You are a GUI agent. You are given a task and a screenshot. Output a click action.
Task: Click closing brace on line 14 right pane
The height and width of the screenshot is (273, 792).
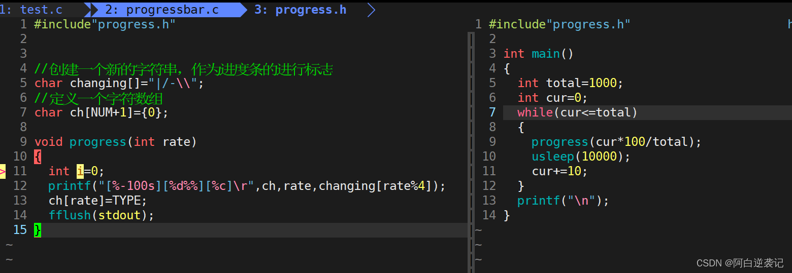point(507,215)
